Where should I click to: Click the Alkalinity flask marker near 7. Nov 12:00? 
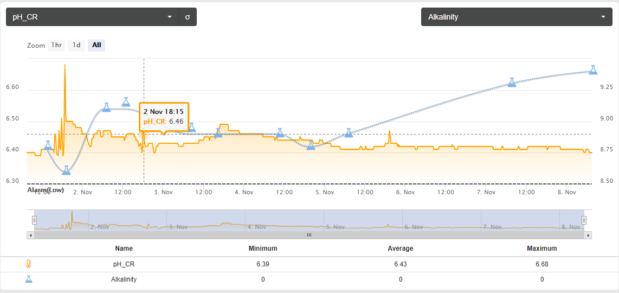click(512, 82)
